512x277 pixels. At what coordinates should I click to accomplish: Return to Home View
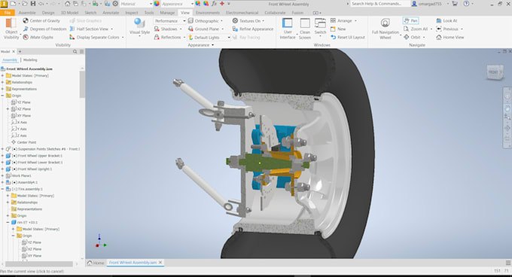[x=450, y=37]
